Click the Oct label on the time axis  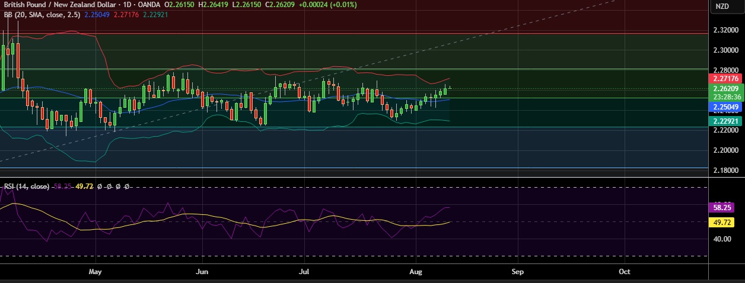624,271
